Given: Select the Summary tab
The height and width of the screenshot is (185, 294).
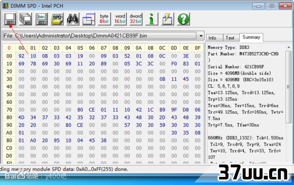Looking at the screenshot, I should pyautogui.click(x=251, y=37).
